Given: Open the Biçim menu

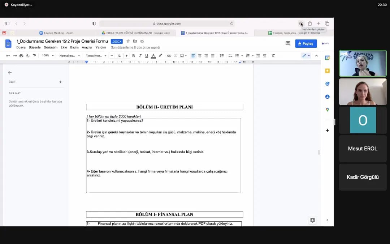Looking at the screenshot, I should point(74,47).
